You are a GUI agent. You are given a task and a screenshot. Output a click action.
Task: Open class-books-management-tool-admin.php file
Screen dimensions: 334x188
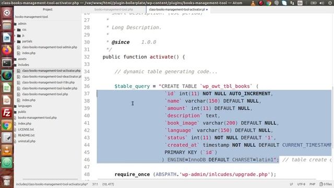[50, 47]
